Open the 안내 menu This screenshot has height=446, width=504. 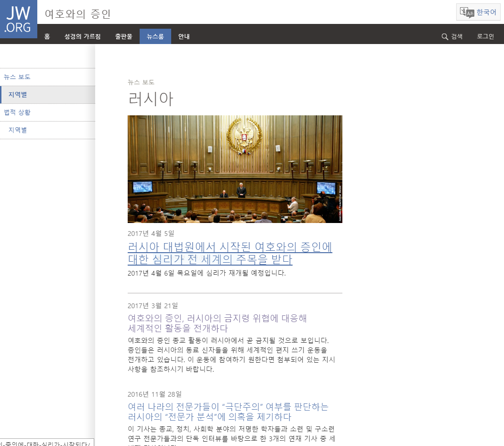[184, 36]
